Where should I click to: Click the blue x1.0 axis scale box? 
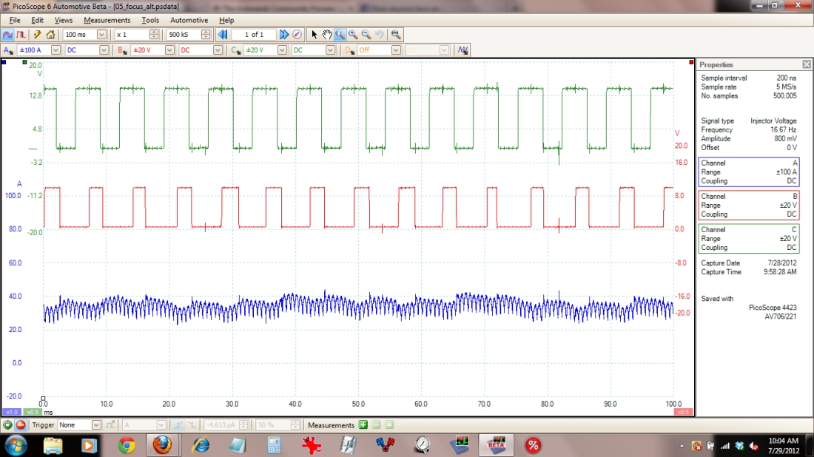[x=11, y=412]
